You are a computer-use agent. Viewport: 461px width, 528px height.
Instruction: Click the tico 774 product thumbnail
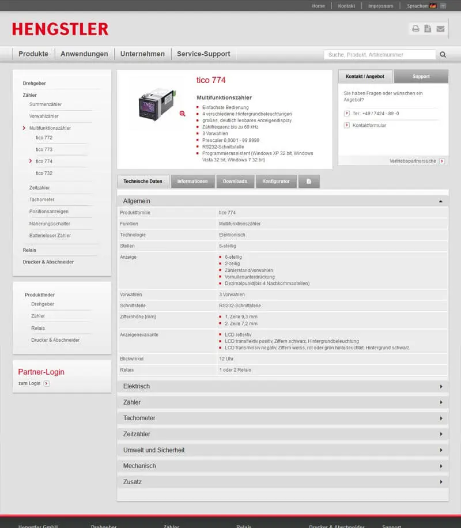click(156, 103)
